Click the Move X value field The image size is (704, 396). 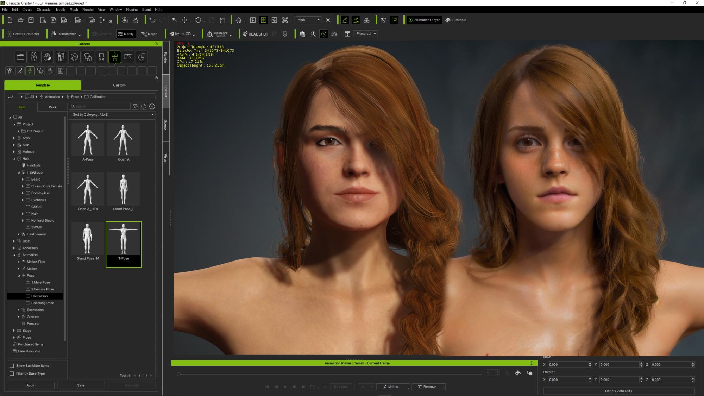click(568, 365)
